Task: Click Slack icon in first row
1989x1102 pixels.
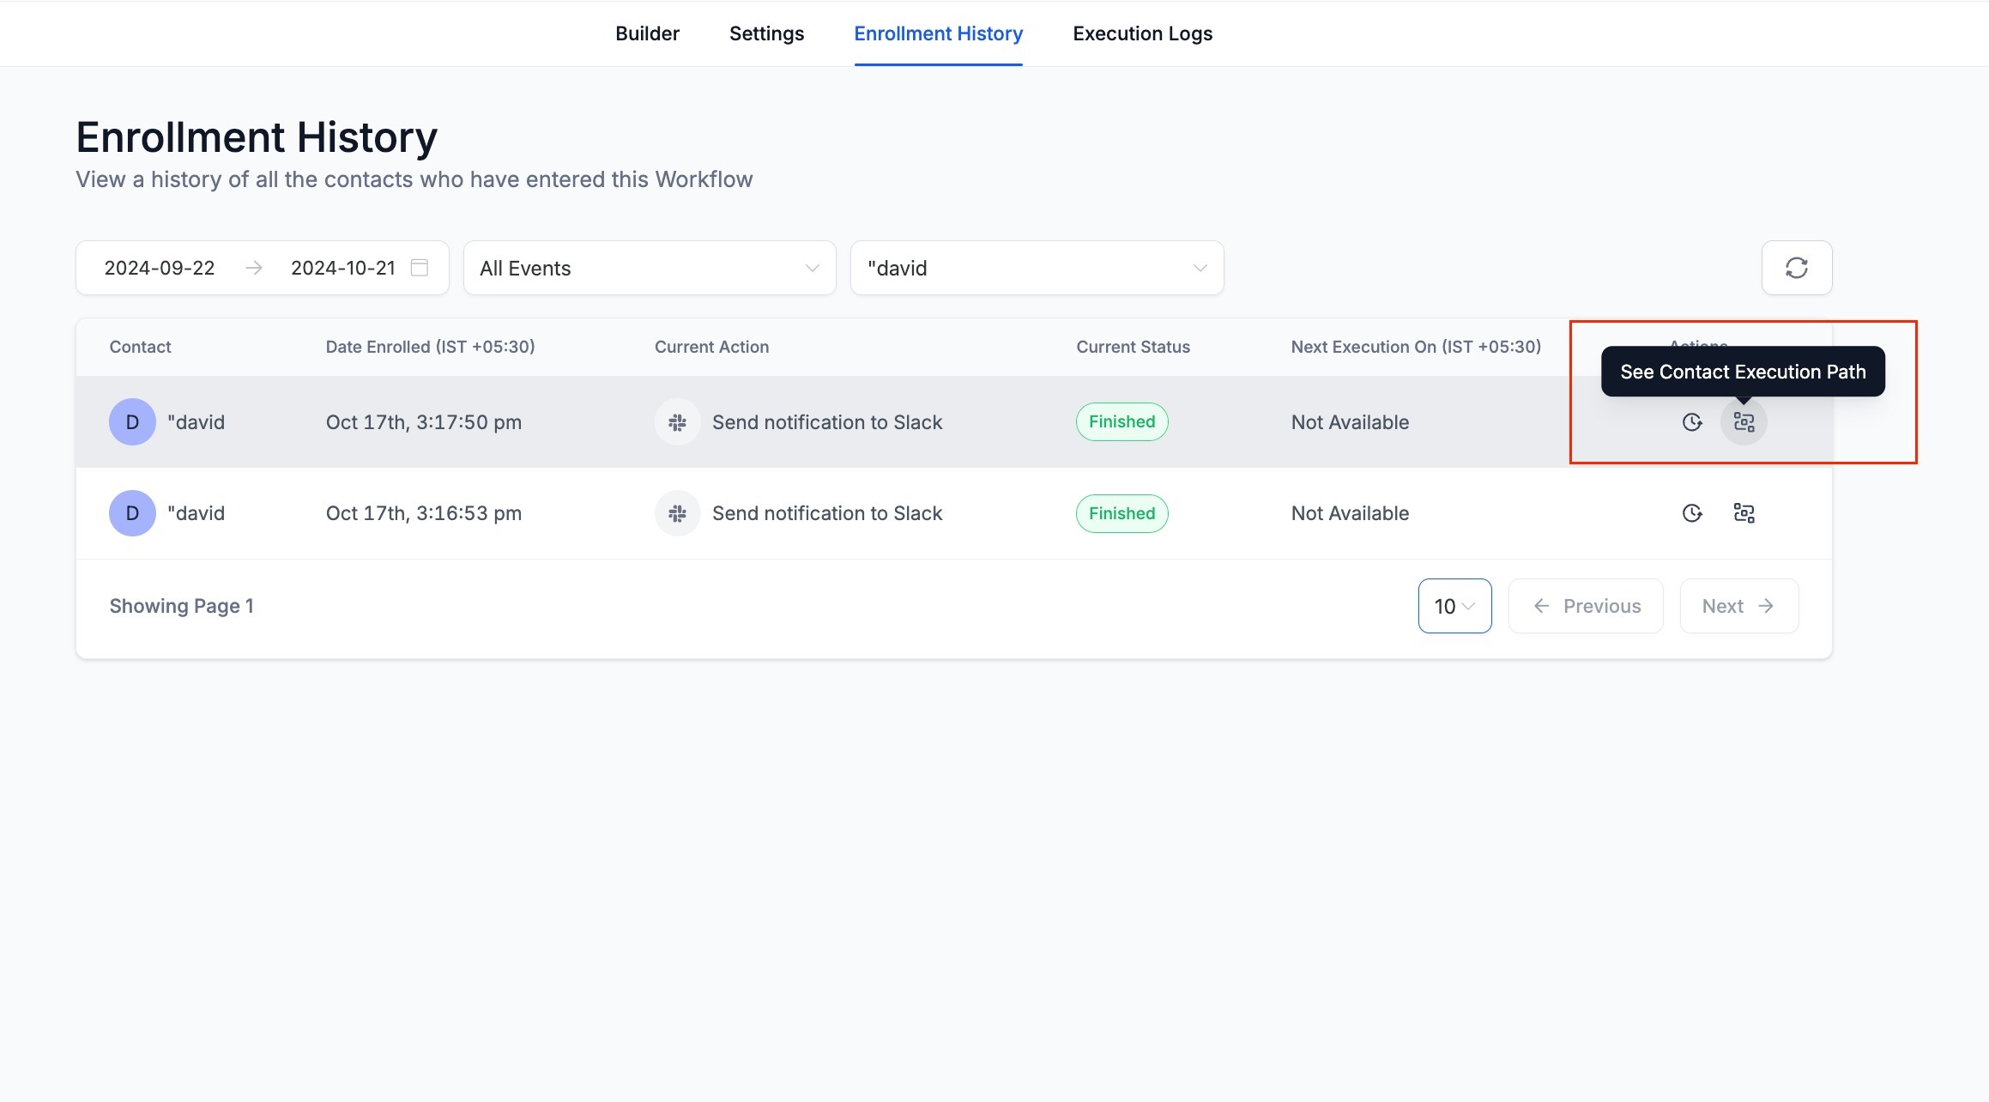Action: pos(677,422)
